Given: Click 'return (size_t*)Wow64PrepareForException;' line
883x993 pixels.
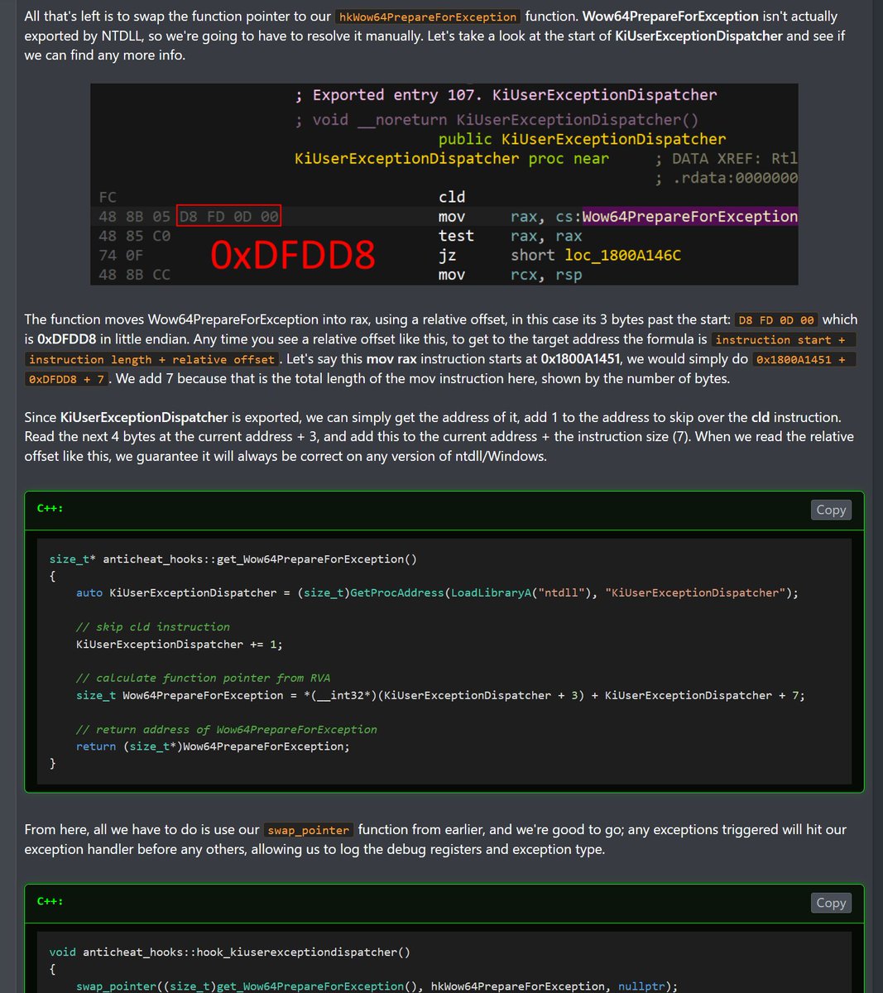Looking at the screenshot, I should (214, 746).
